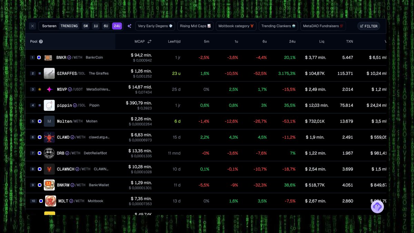Click the MCAP sort arrows icon

(150, 41)
